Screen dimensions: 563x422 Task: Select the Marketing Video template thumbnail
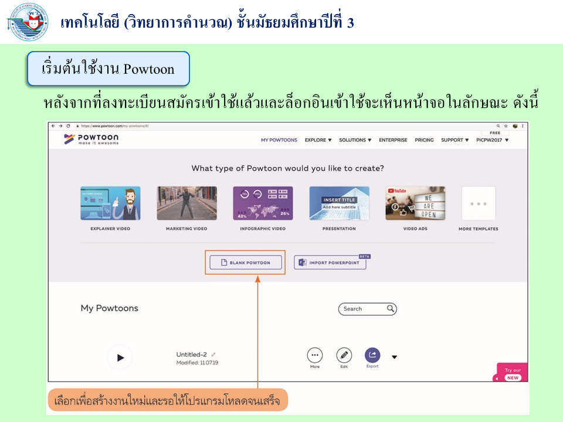(186, 203)
